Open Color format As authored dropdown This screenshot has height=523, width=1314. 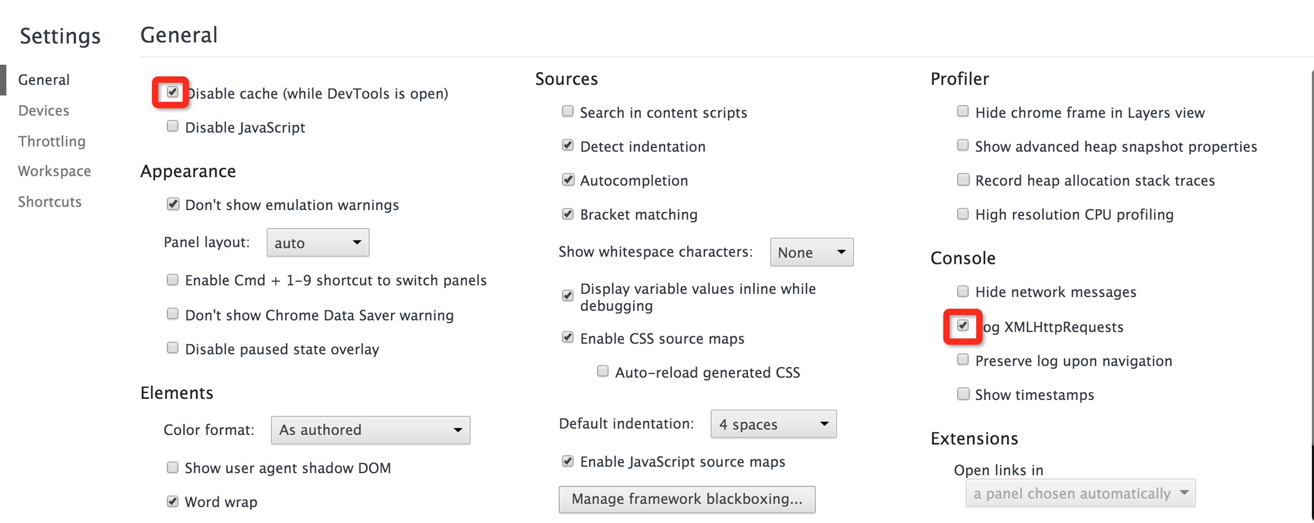(370, 430)
